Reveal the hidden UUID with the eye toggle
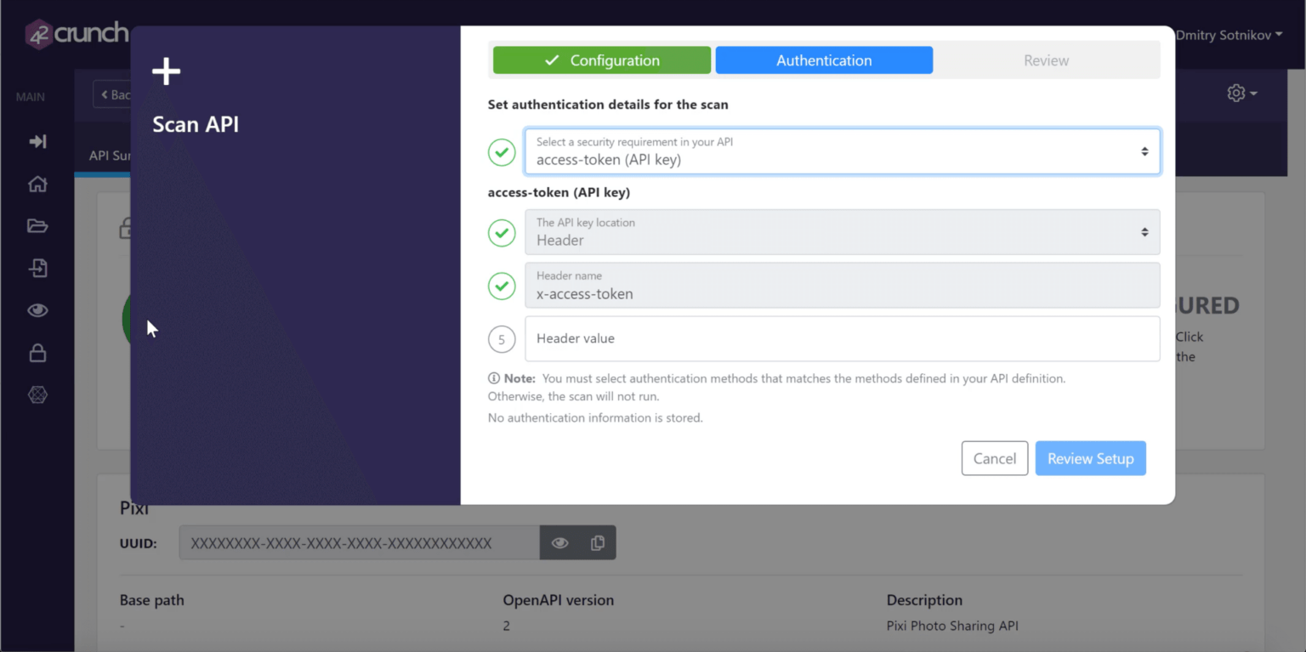1306x652 pixels. (559, 541)
